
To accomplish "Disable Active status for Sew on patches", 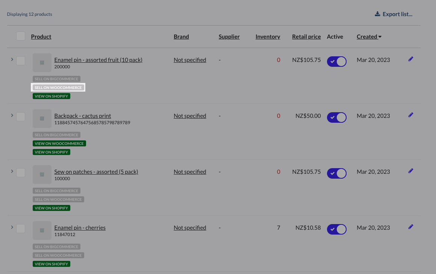I will [x=336, y=173].
